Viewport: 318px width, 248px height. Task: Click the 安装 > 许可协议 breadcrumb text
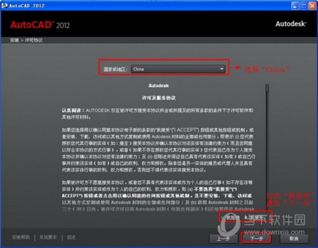point(26,40)
